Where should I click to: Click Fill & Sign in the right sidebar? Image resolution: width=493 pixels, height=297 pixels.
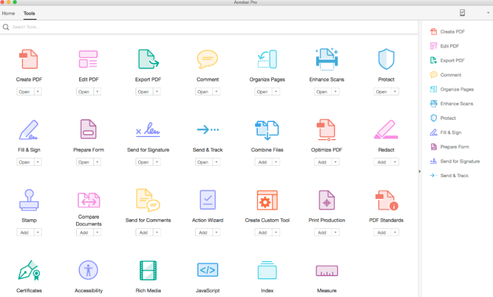450,133
